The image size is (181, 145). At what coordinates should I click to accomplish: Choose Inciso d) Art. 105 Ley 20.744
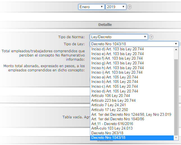(114, 91)
